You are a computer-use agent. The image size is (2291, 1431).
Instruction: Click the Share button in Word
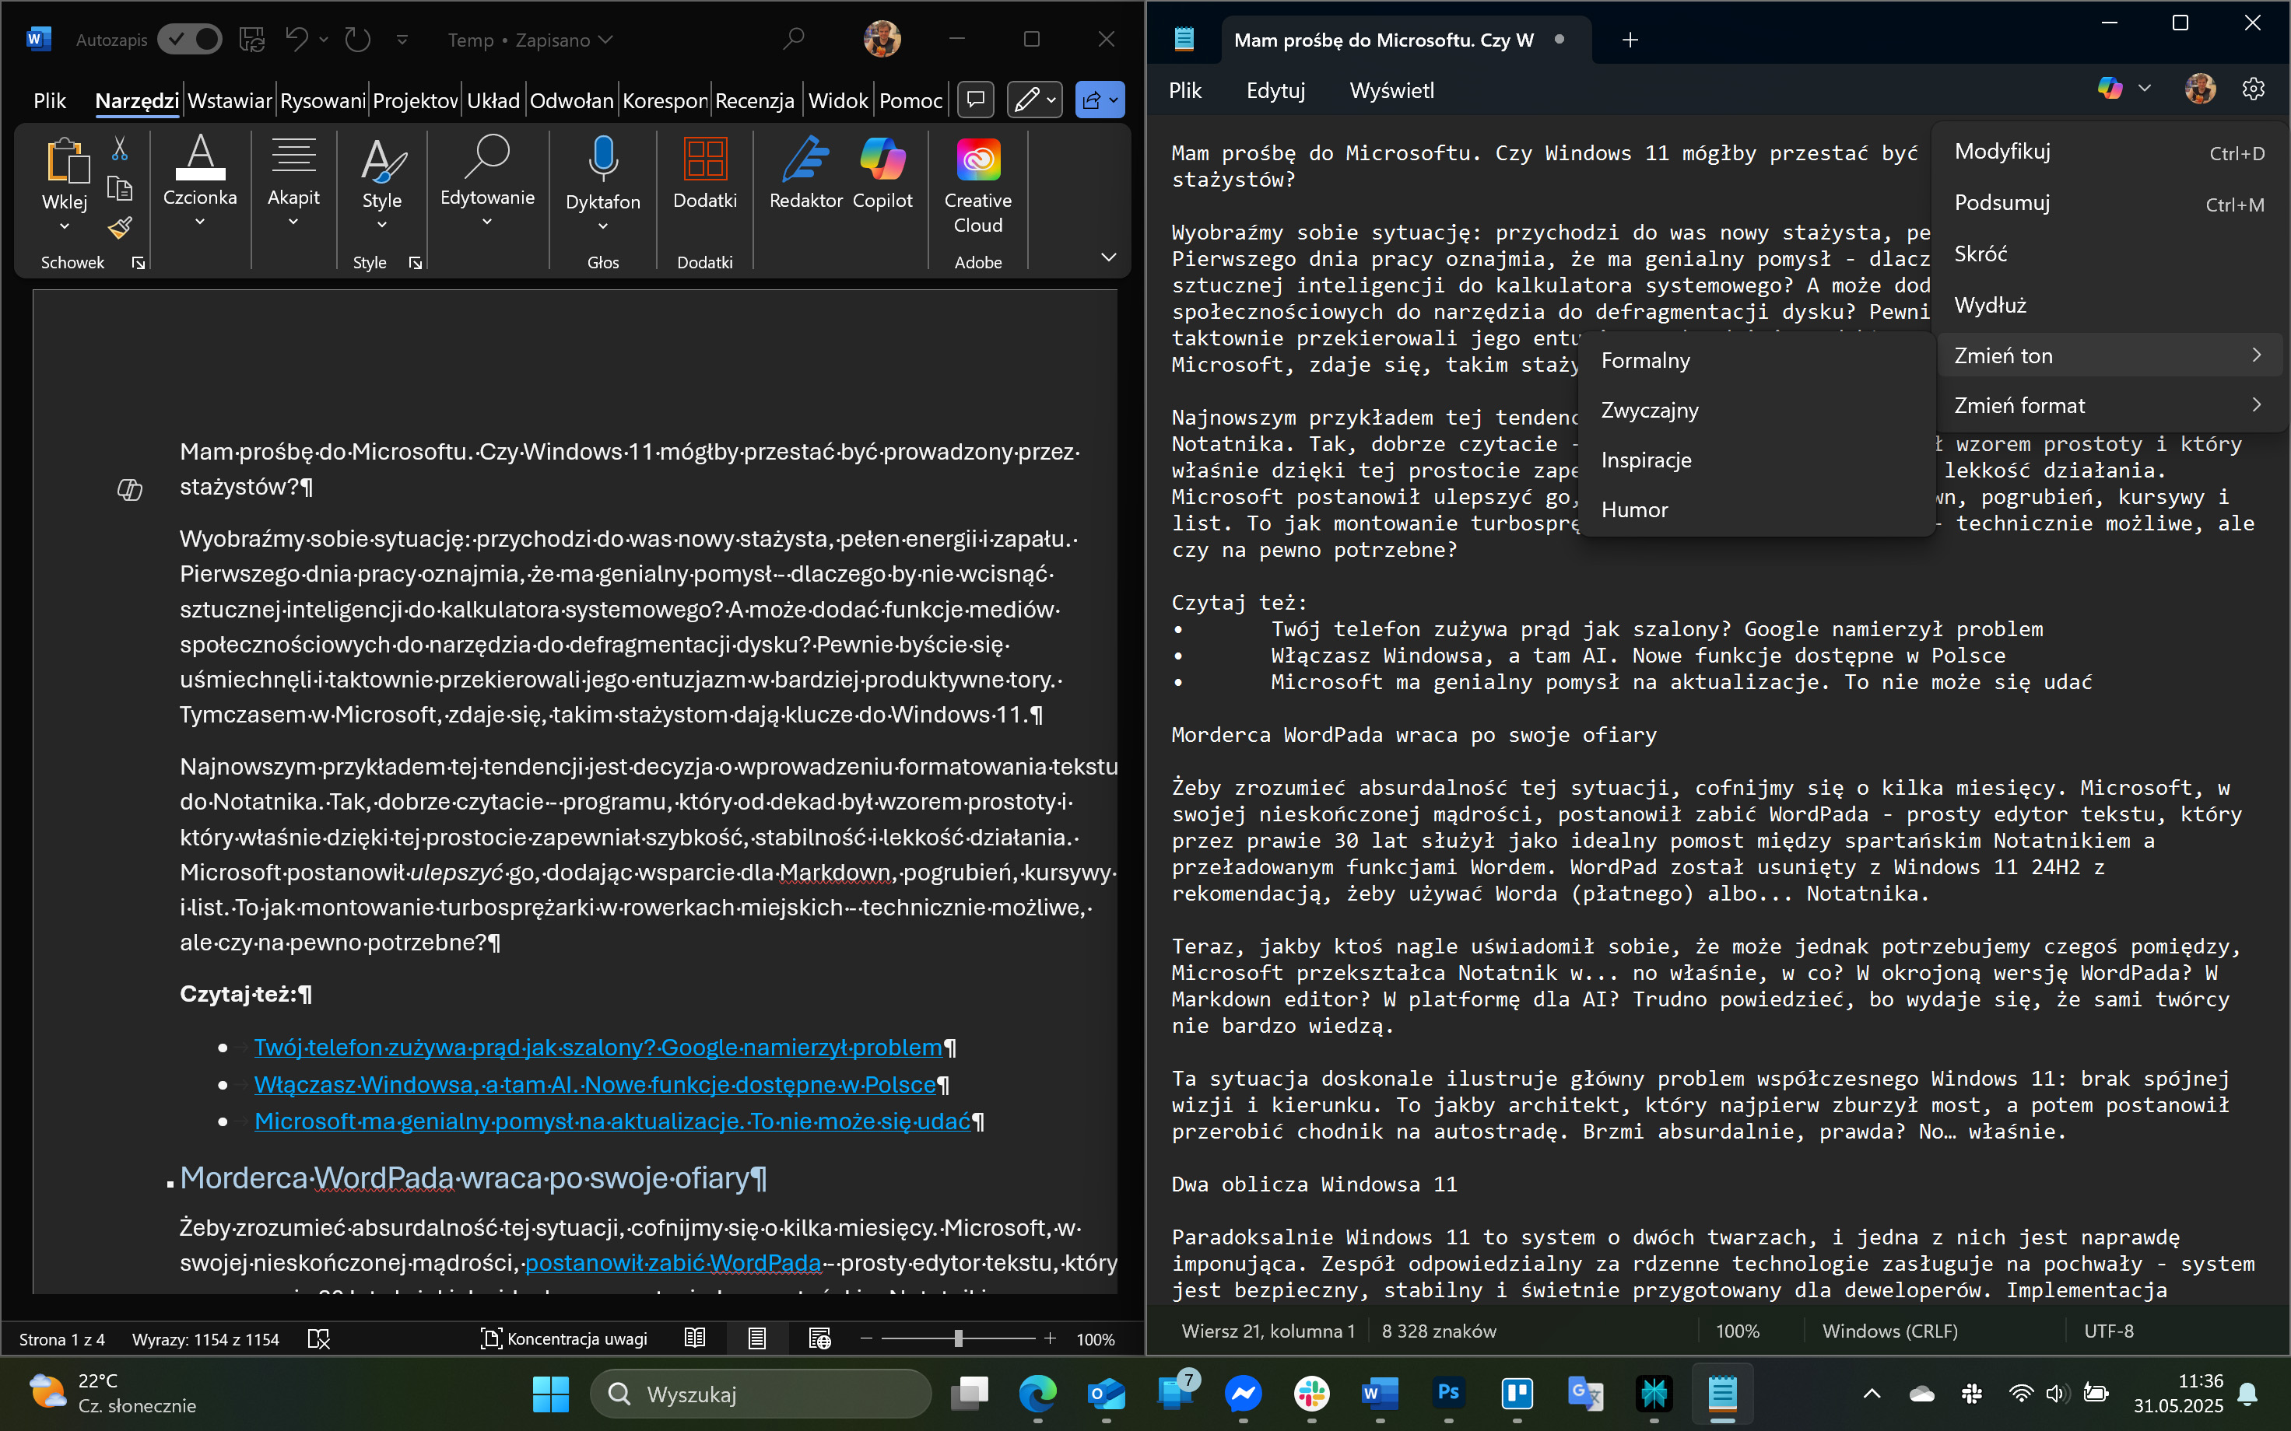[x=1099, y=100]
